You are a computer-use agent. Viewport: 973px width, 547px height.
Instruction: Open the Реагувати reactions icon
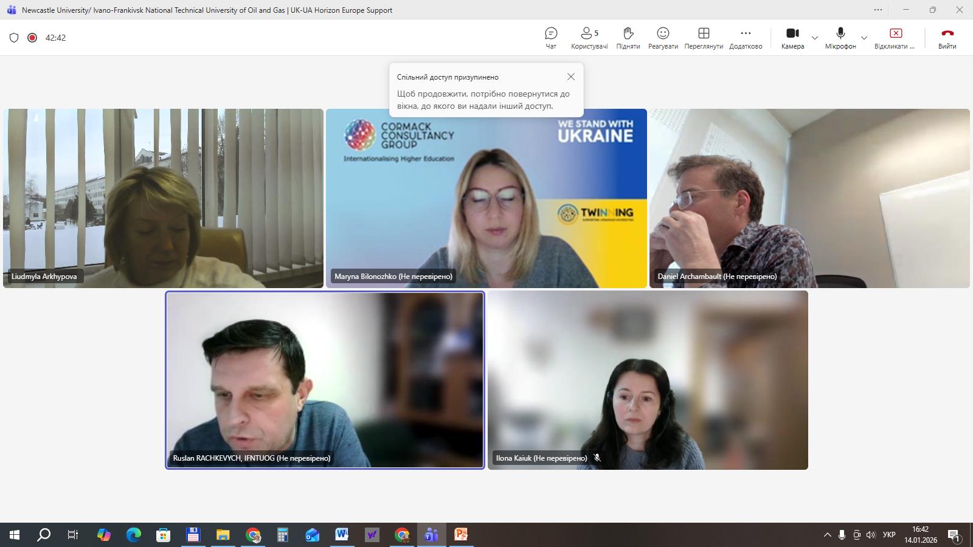coord(663,33)
